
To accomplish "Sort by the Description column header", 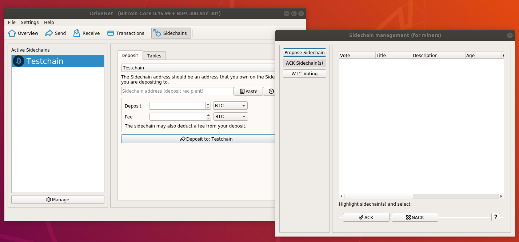I will coord(439,55).
